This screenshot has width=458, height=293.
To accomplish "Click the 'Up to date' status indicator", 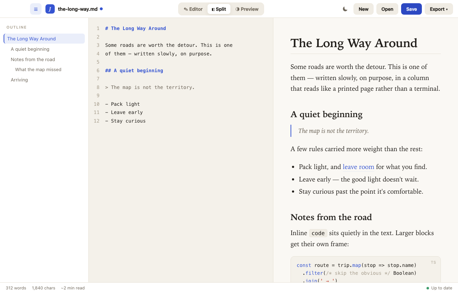I will [439, 288].
